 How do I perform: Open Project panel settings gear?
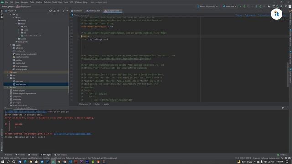pyautogui.click(x=63, y=11)
